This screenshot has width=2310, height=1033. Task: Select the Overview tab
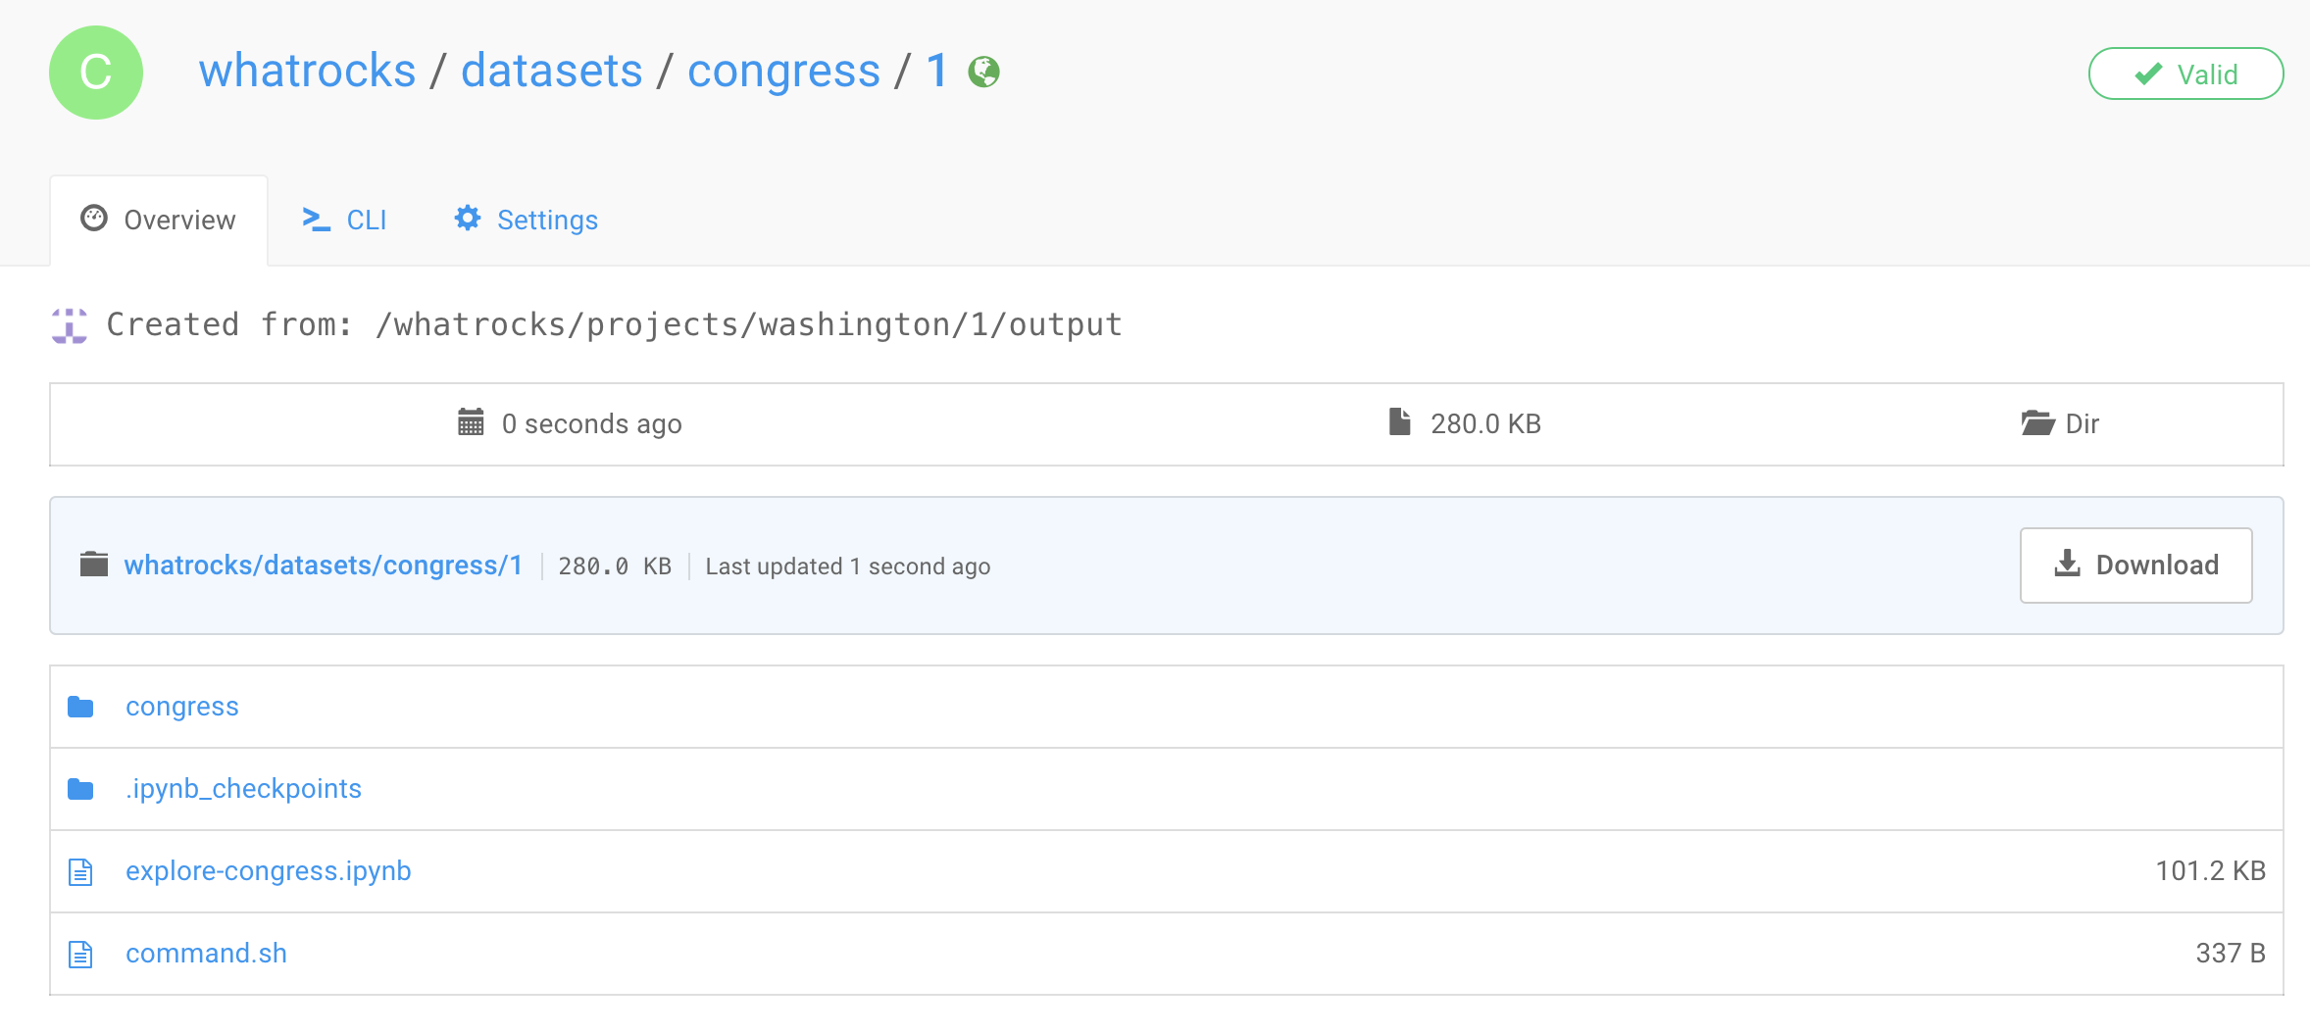click(x=159, y=220)
